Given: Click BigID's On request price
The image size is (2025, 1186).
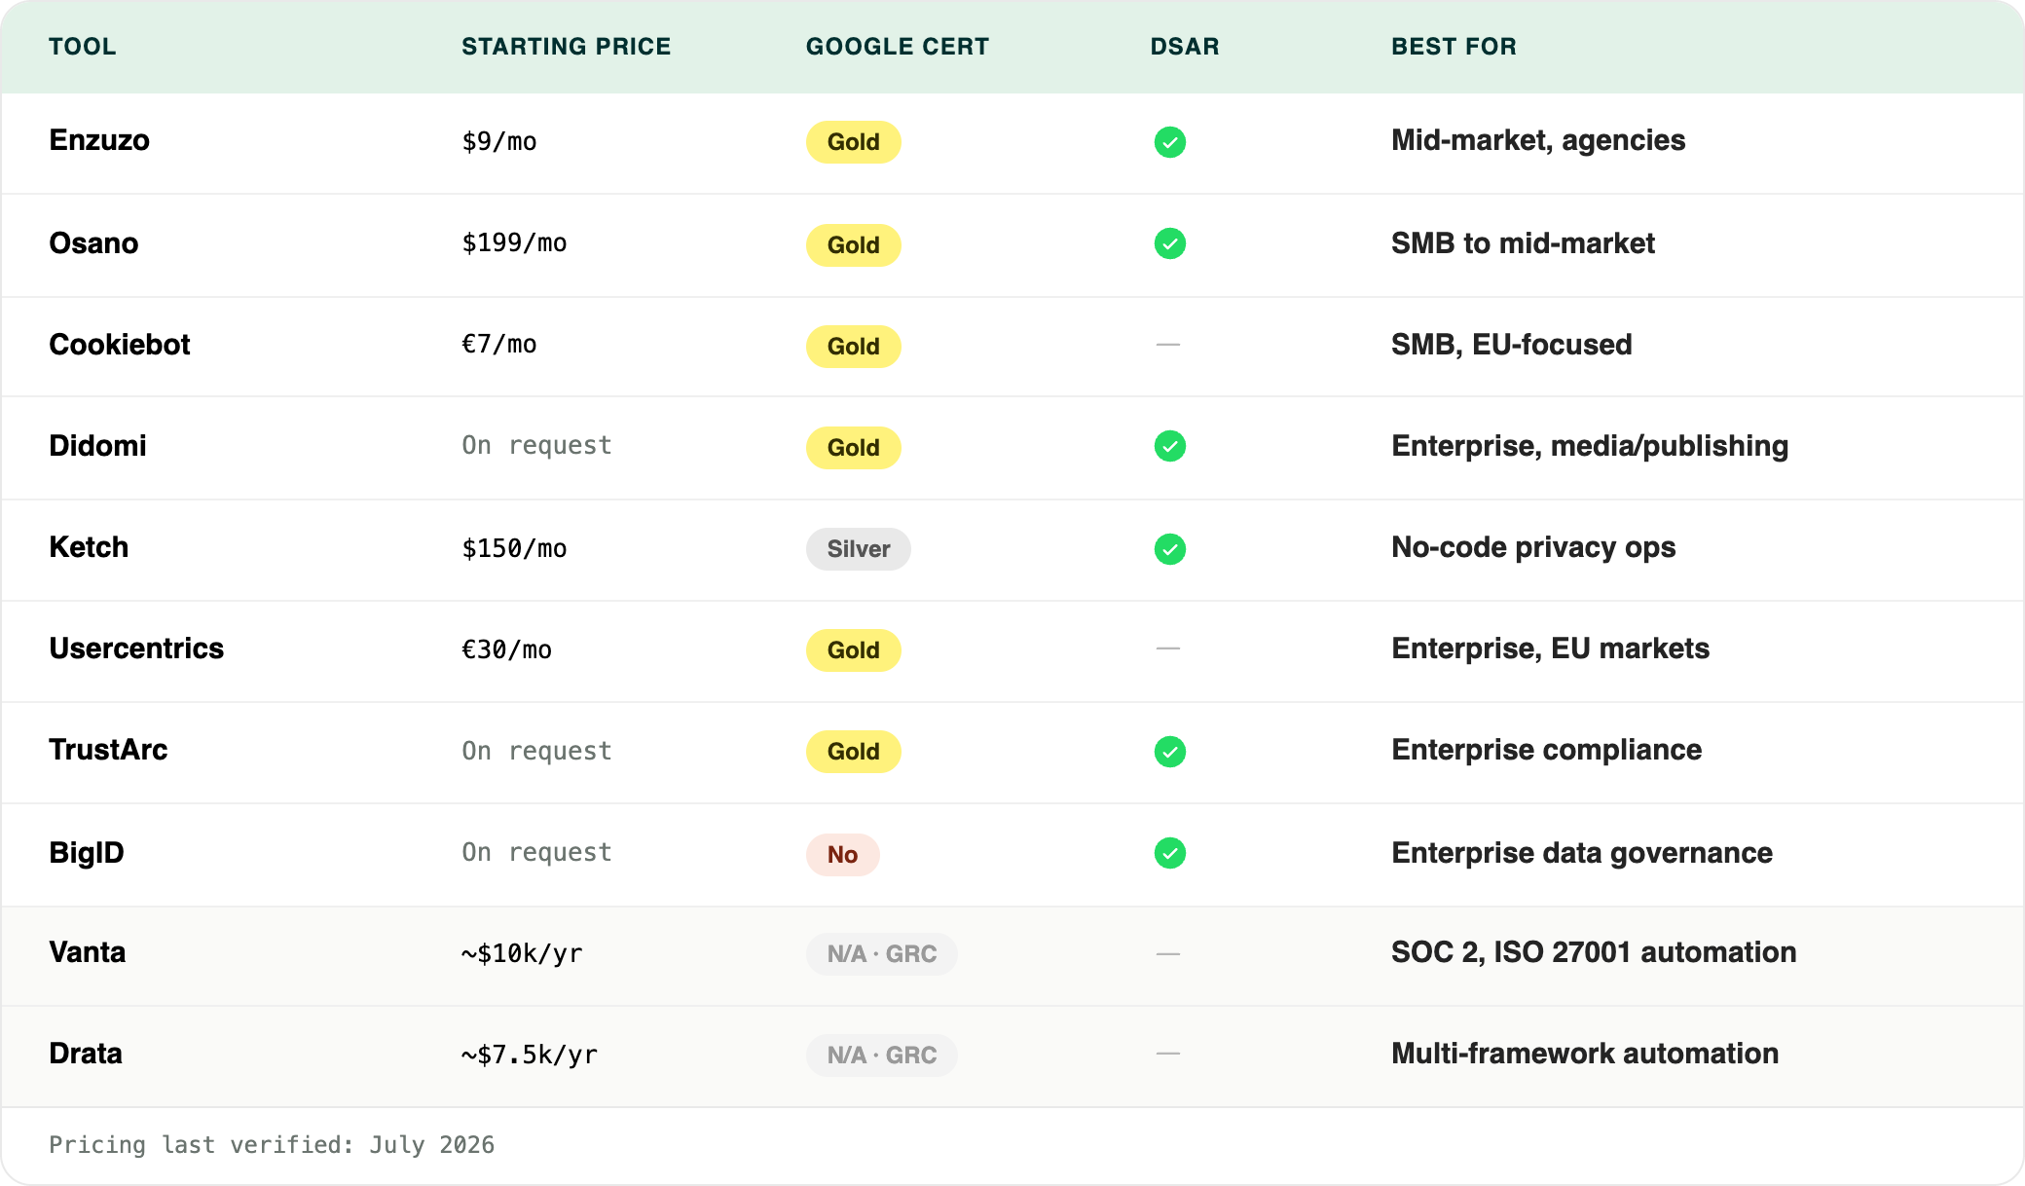Looking at the screenshot, I should (x=536, y=853).
